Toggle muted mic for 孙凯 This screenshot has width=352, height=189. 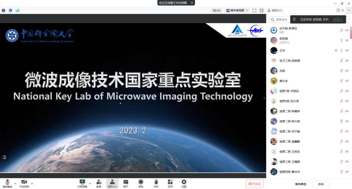click(x=342, y=71)
